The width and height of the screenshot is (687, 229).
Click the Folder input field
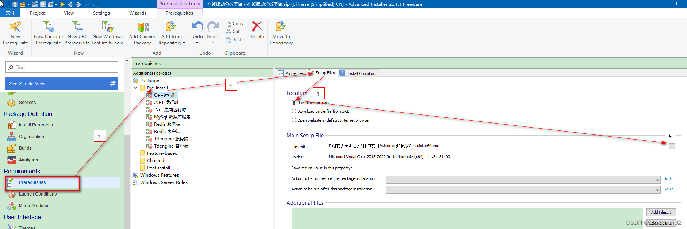click(502, 157)
